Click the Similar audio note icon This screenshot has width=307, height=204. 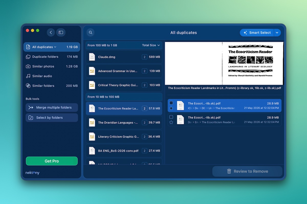tap(28, 76)
